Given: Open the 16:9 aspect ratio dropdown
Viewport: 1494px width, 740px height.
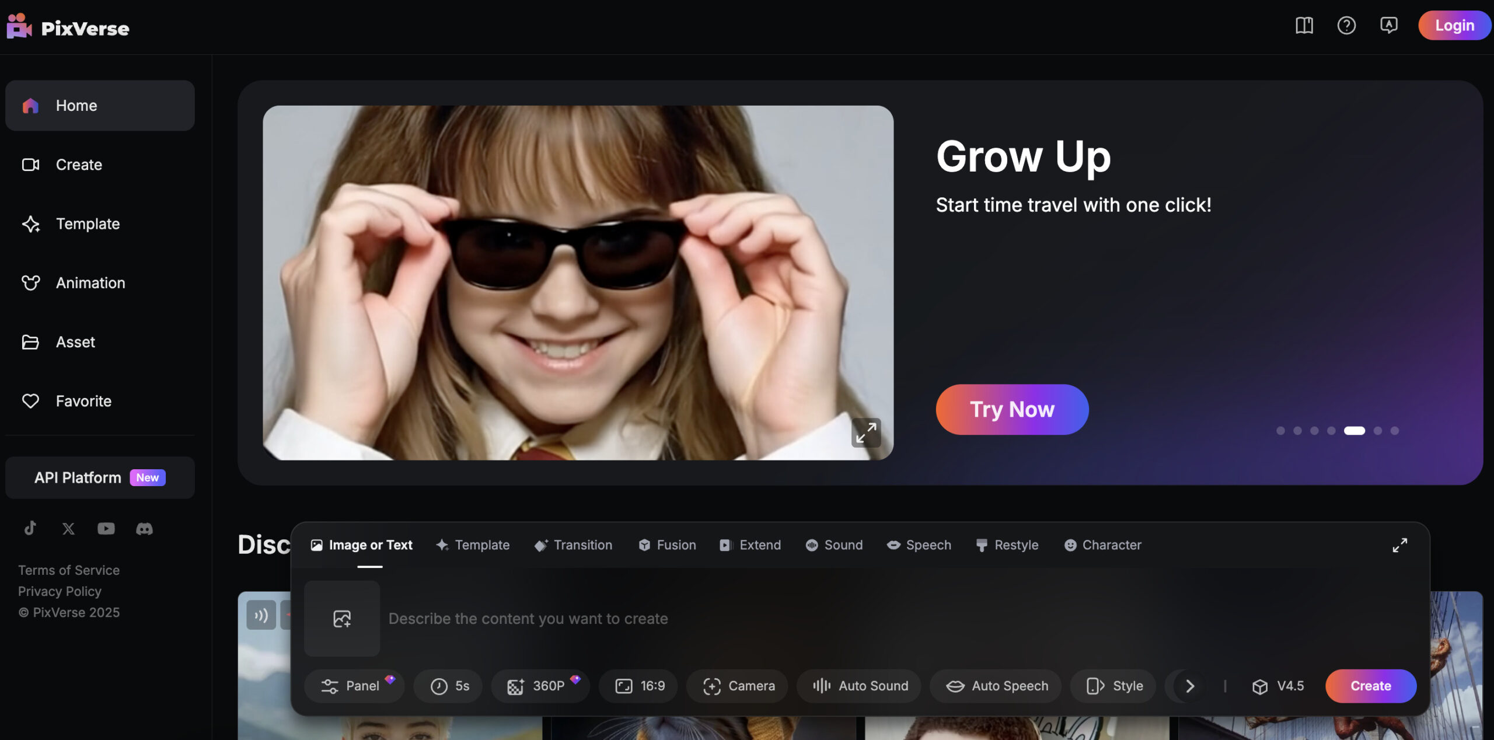Looking at the screenshot, I should pos(640,686).
